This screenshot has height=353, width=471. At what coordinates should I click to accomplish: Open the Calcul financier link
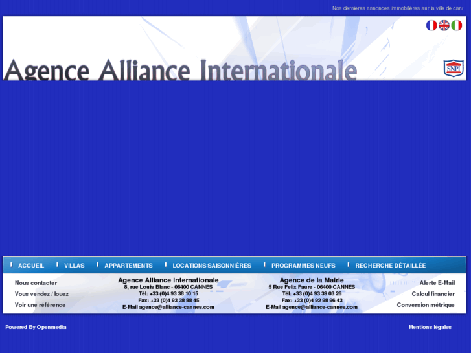click(x=433, y=294)
